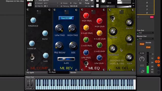Click the Stop All Clips square button

pyautogui.click(x=138, y=17)
